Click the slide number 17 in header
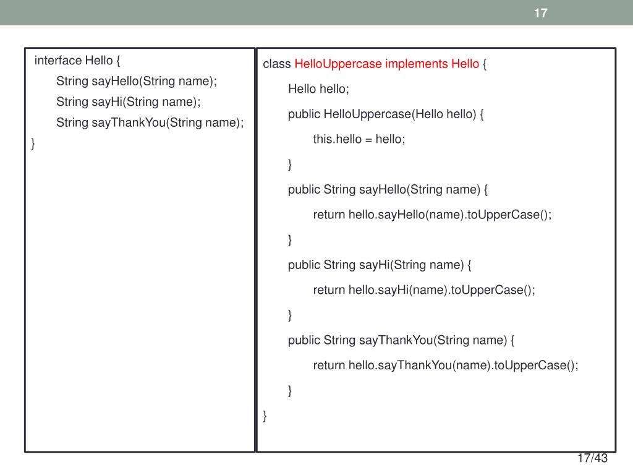Viewport: 633px width, 475px height. 540,13
